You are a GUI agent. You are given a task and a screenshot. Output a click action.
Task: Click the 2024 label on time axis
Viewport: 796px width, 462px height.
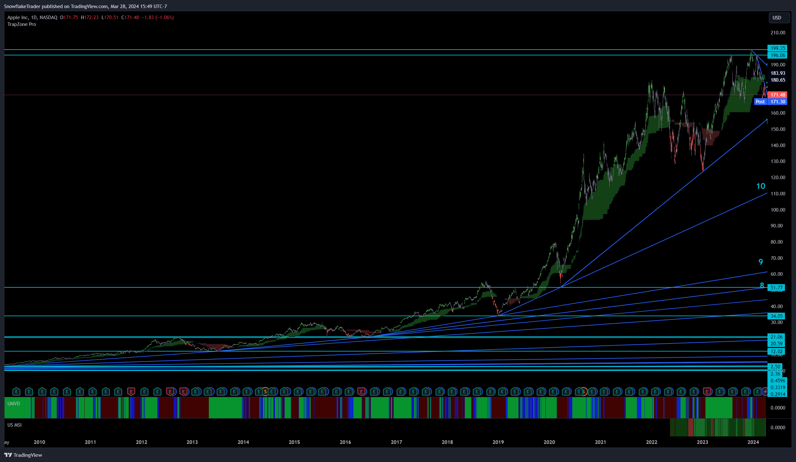point(753,442)
